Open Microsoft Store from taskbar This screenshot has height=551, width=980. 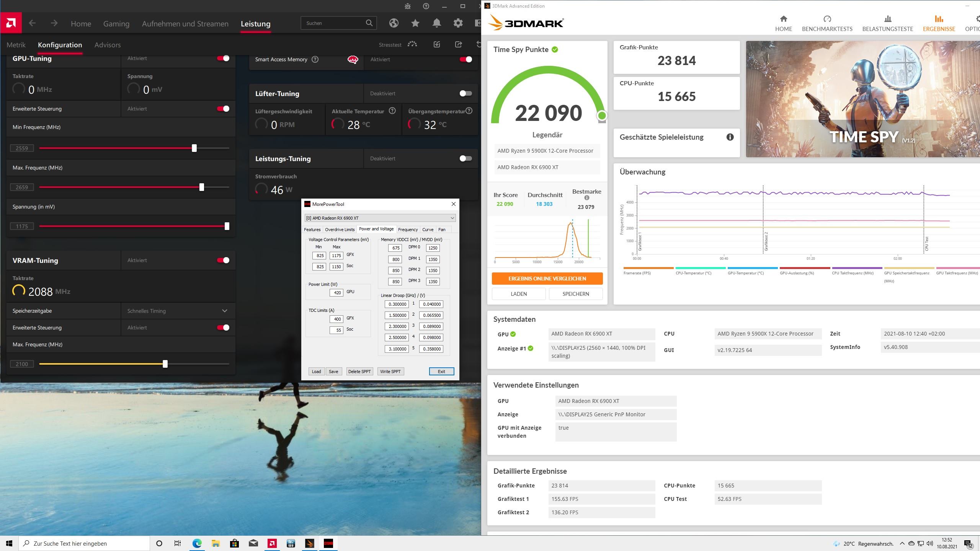tap(234, 543)
